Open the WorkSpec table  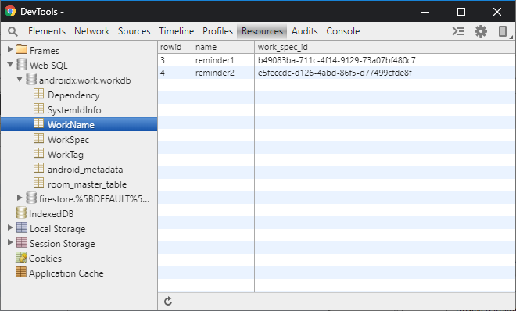tap(68, 140)
